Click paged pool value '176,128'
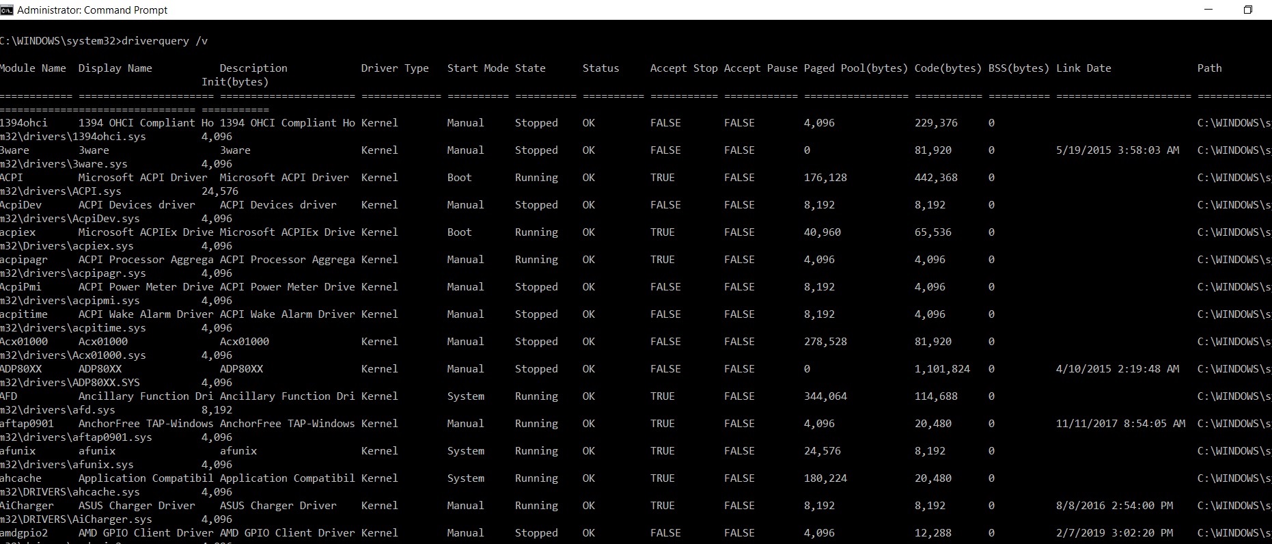This screenshot has width=1272, height=544. (825, 178)
